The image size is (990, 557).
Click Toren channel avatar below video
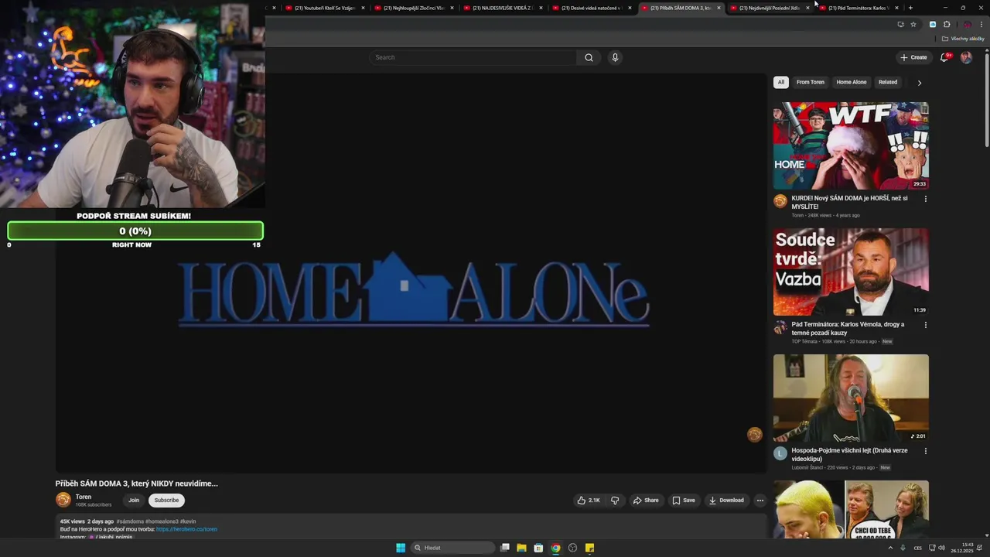click(x=63, y=500)
